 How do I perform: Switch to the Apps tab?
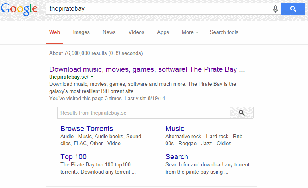(163, 32)
